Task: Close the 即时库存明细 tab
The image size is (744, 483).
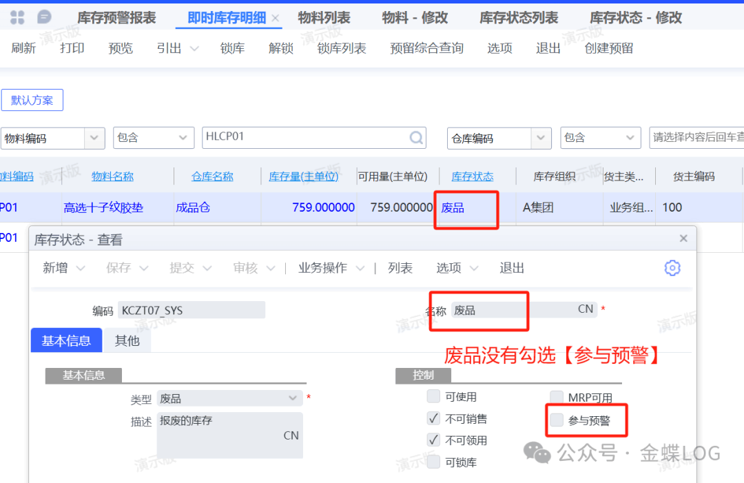Action: 276,18
